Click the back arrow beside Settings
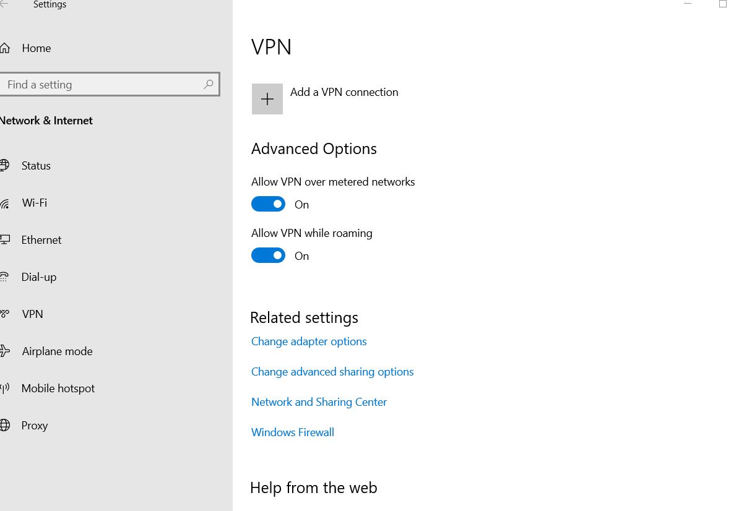Viewport: 752px width, 511px height. tap(4, 4)
